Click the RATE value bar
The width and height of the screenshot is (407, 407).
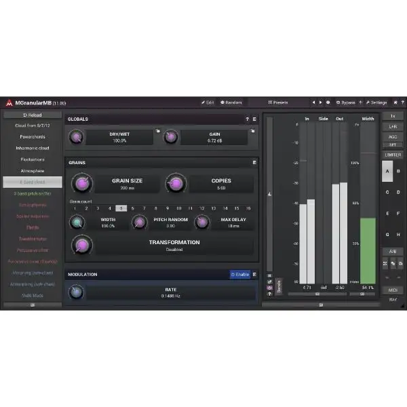(x=170, y=292)
